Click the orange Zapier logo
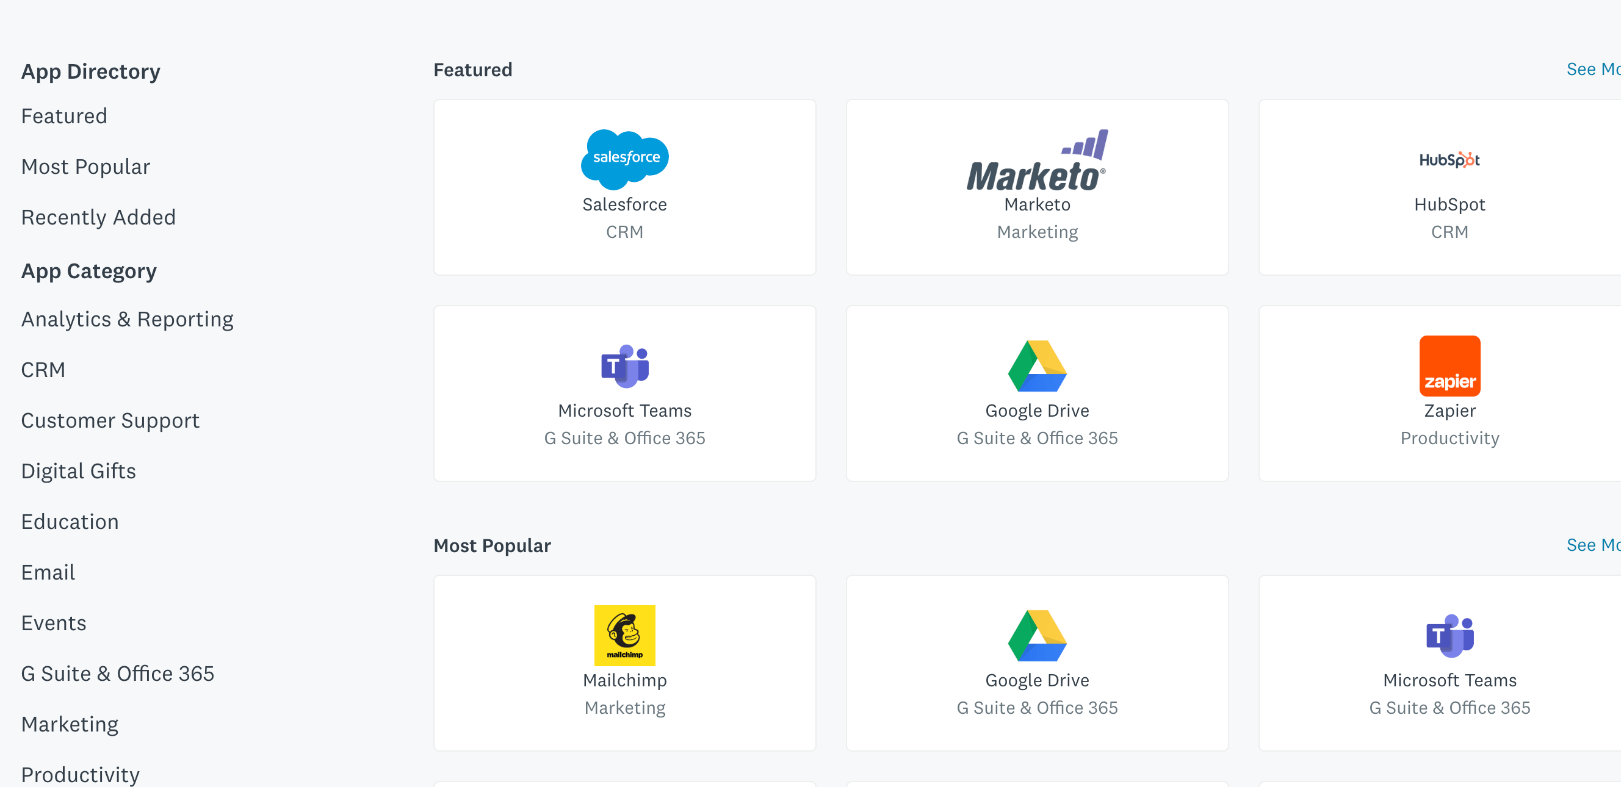This screenshot has width=1621, height=787. pyautogui.click(x=1450, y=366)
